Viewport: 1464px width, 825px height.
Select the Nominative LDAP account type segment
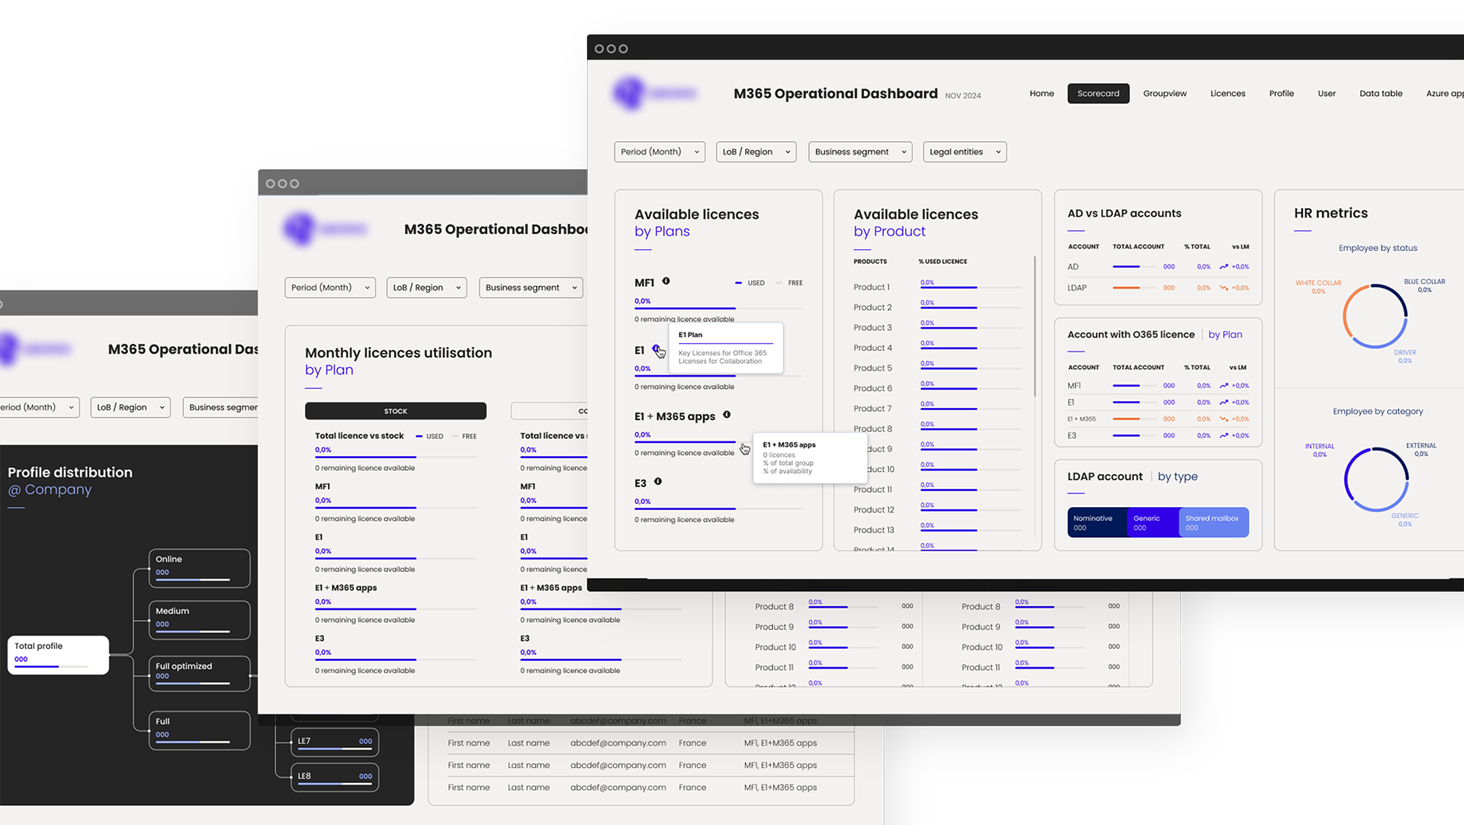click(x=1096, y=522)
